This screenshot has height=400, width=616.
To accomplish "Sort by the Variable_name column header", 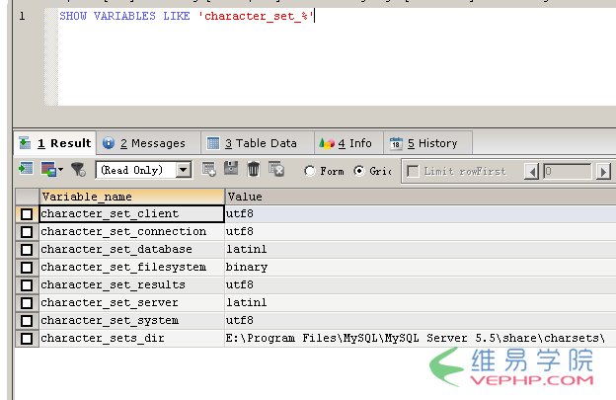I will (x=131, y=197).
